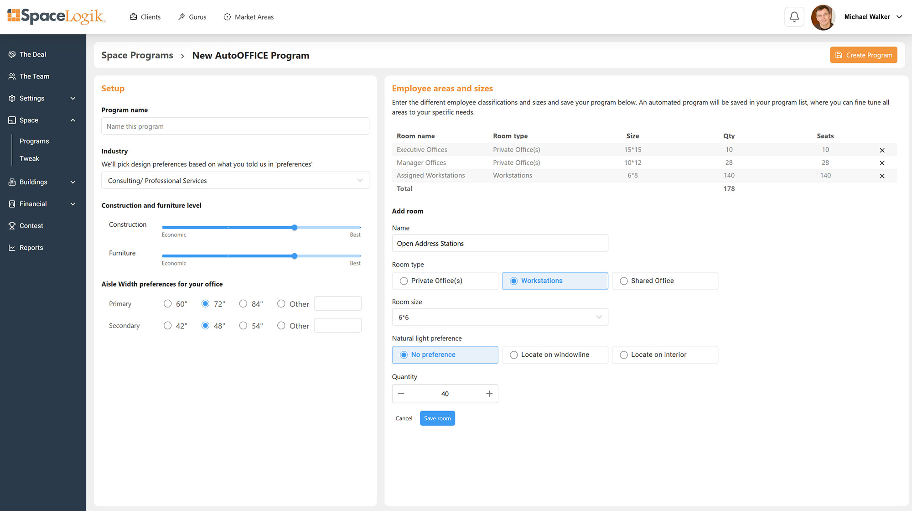Click the Save room button
Screen dimensions: 912x511
pyautogui.click(x=437, y=418)
